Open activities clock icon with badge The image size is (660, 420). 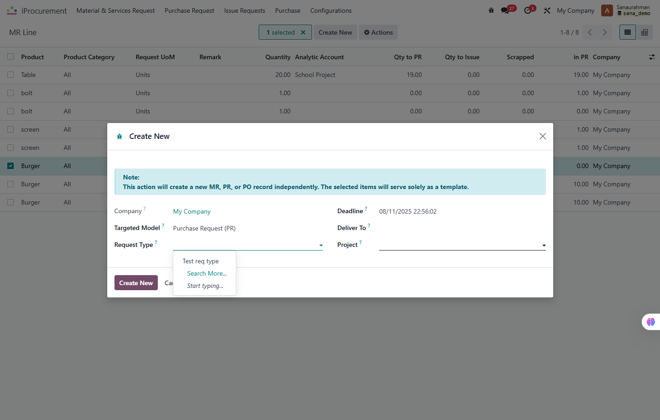[x=528, y=10]
